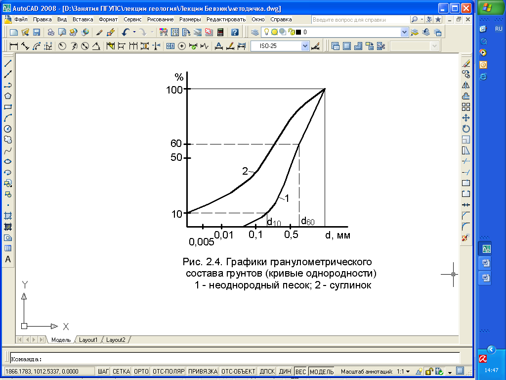
Task: Toggle ОТС-ОБЪЕКТ object tracking
Action: (x=239, y=372)
